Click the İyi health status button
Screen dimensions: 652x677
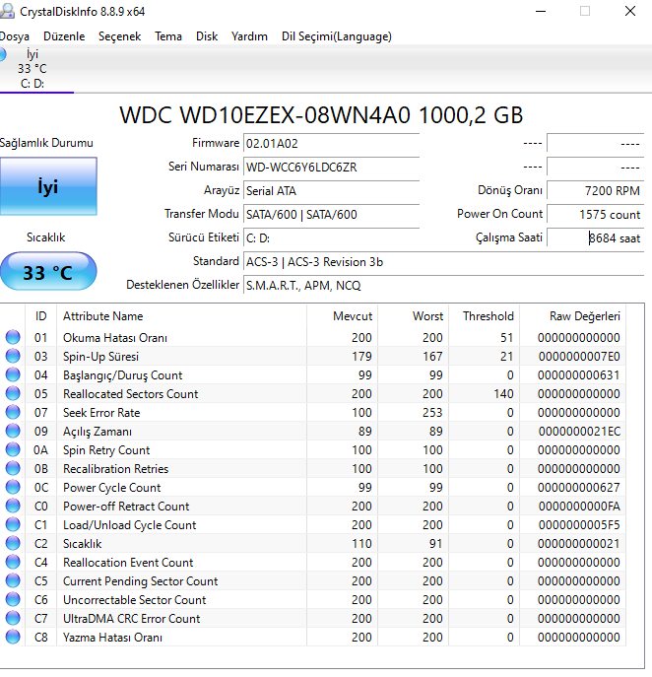point(48,186)
